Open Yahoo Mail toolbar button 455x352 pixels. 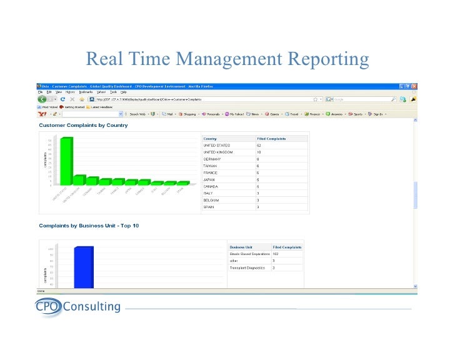point(167,114)
